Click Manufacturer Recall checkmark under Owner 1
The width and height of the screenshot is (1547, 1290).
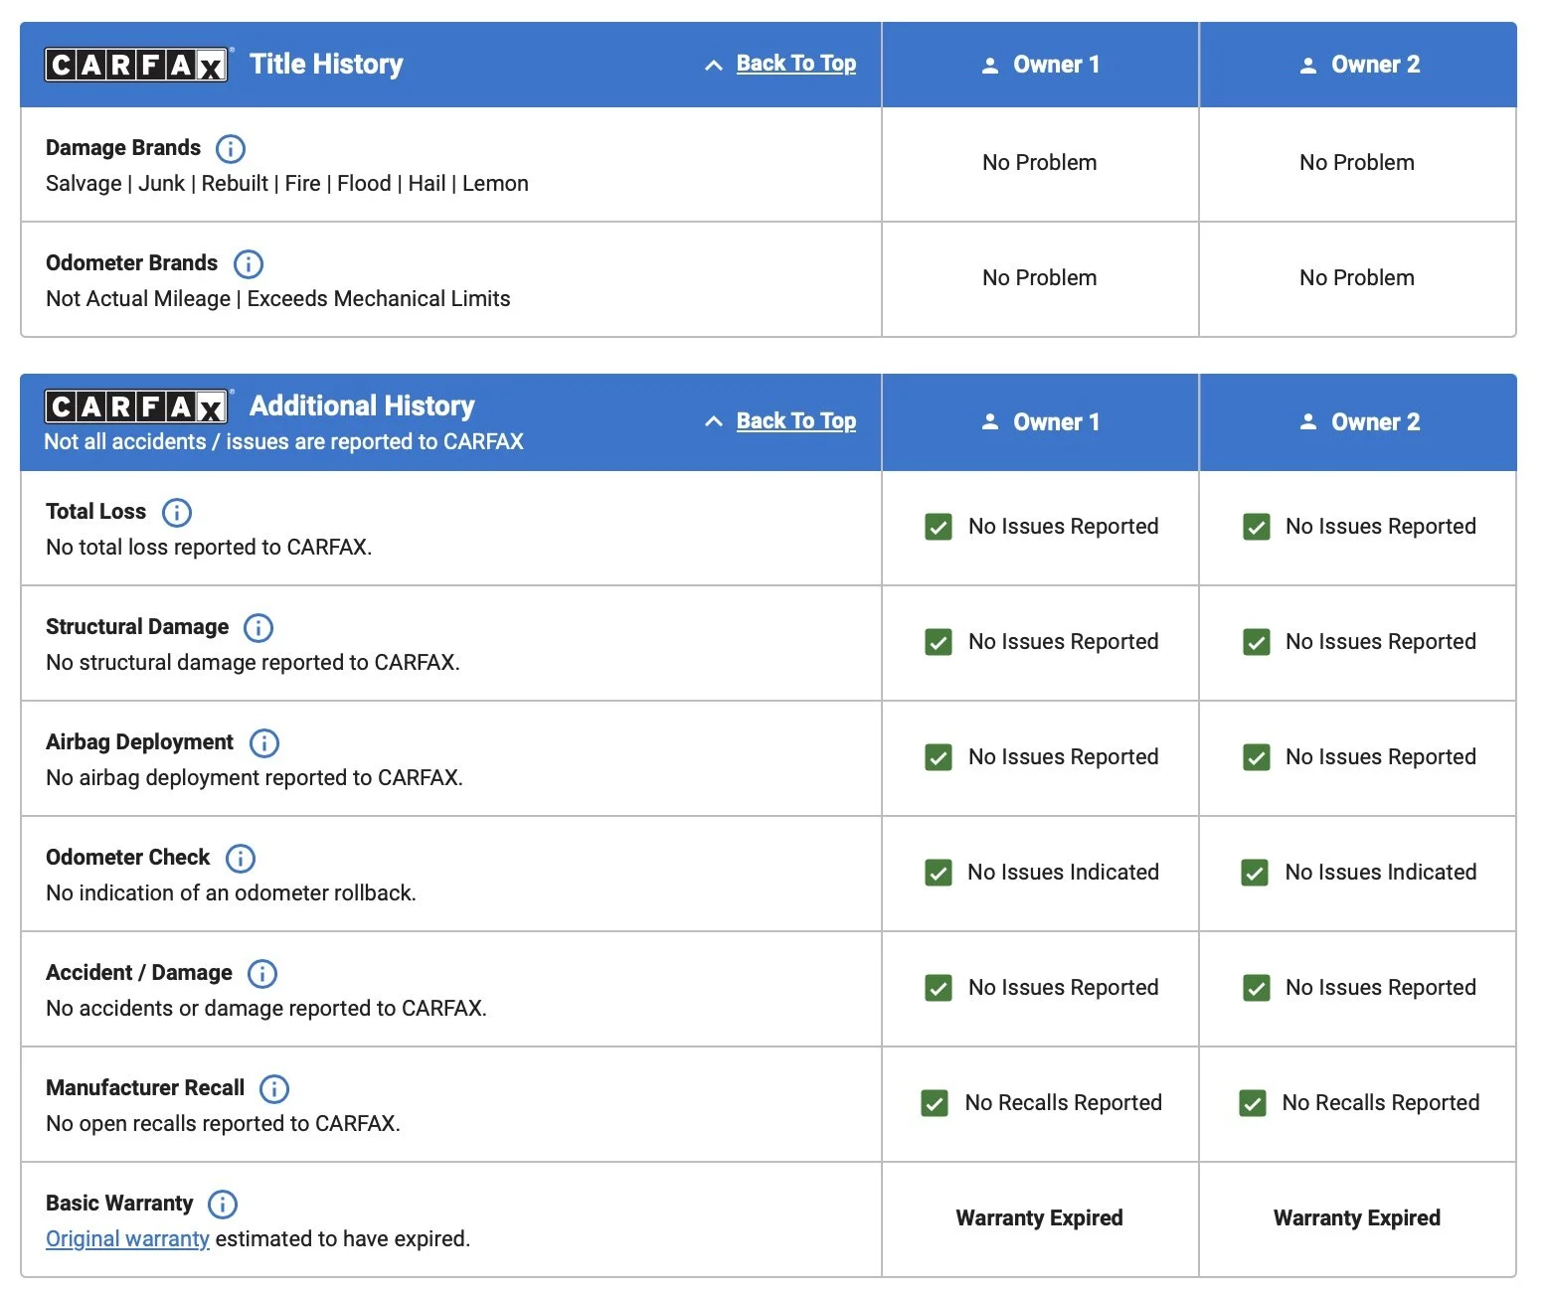point(935,1103)
